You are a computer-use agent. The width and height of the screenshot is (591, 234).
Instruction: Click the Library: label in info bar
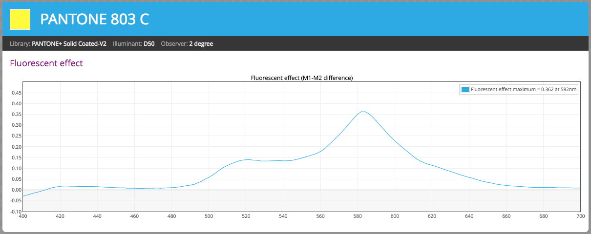click(x=20, y=44)
